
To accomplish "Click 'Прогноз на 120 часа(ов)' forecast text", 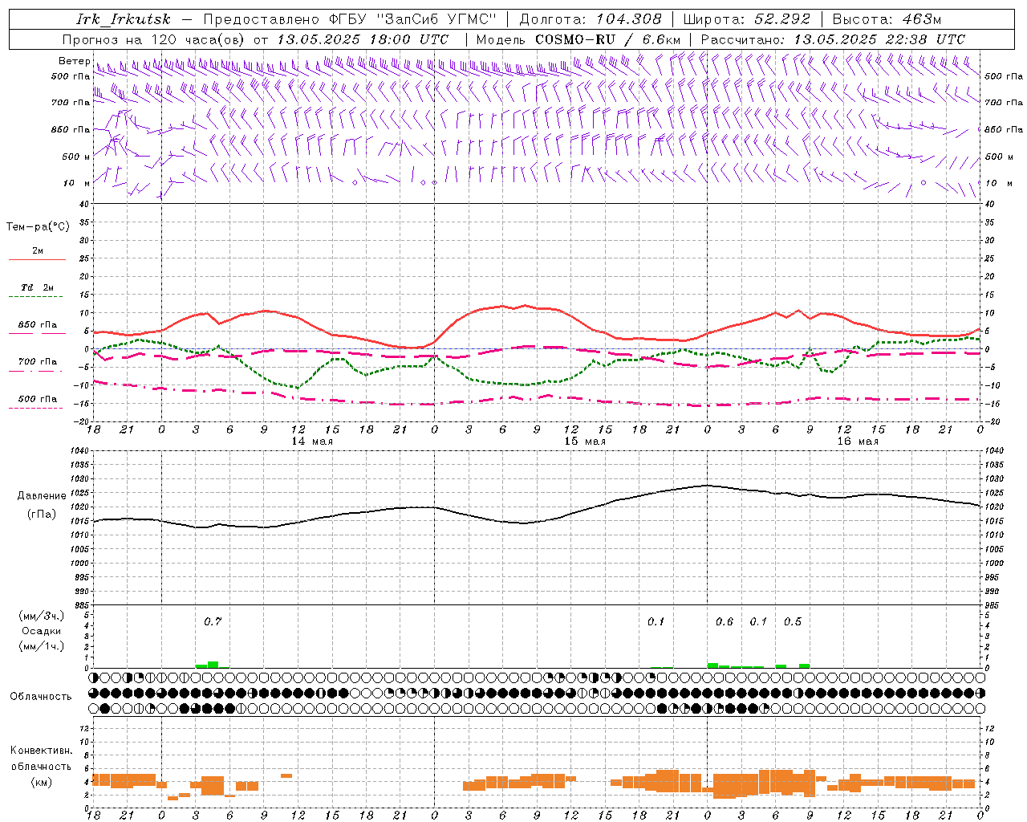I will (x=155, y=39).
